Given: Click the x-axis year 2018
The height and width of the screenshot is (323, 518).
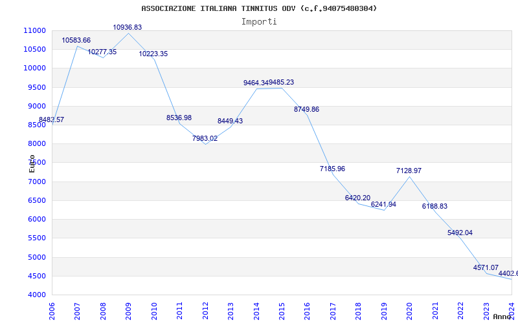Looking at the screenshot, I should click(x=359, y=311).
